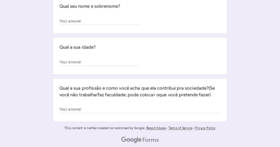Open the Report Abuse link
Viewport: 280px width, 147px height.
tap(156, 128)
